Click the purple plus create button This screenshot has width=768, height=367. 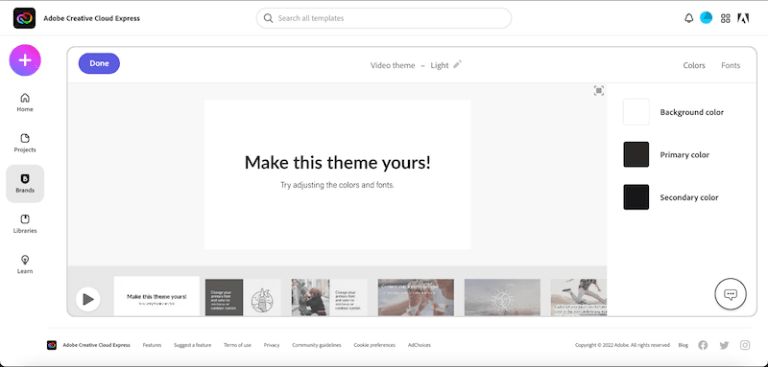click(x=25, y=60)
